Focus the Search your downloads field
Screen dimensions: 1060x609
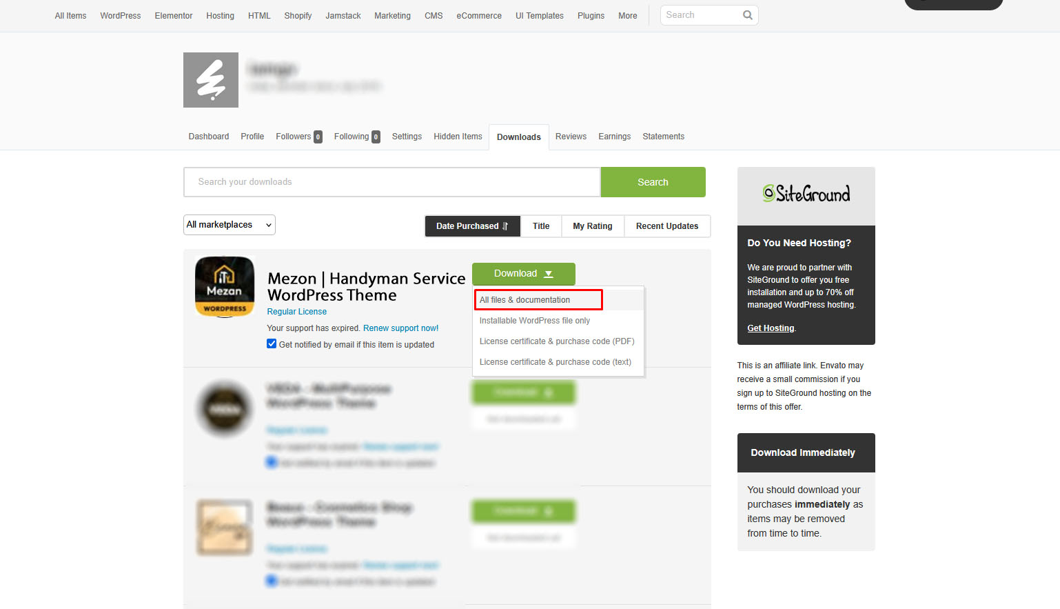click(x=391, y=182)
